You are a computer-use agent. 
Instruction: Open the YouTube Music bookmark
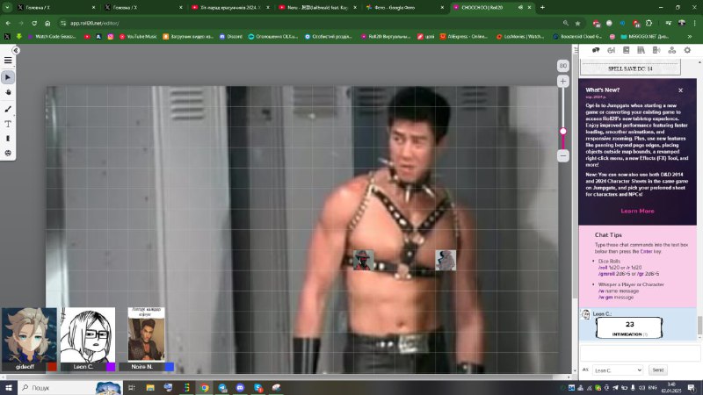[138, 36]
